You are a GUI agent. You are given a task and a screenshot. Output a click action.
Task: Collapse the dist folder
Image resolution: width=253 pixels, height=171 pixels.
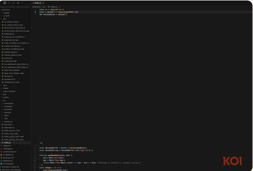tap(4, 19)
